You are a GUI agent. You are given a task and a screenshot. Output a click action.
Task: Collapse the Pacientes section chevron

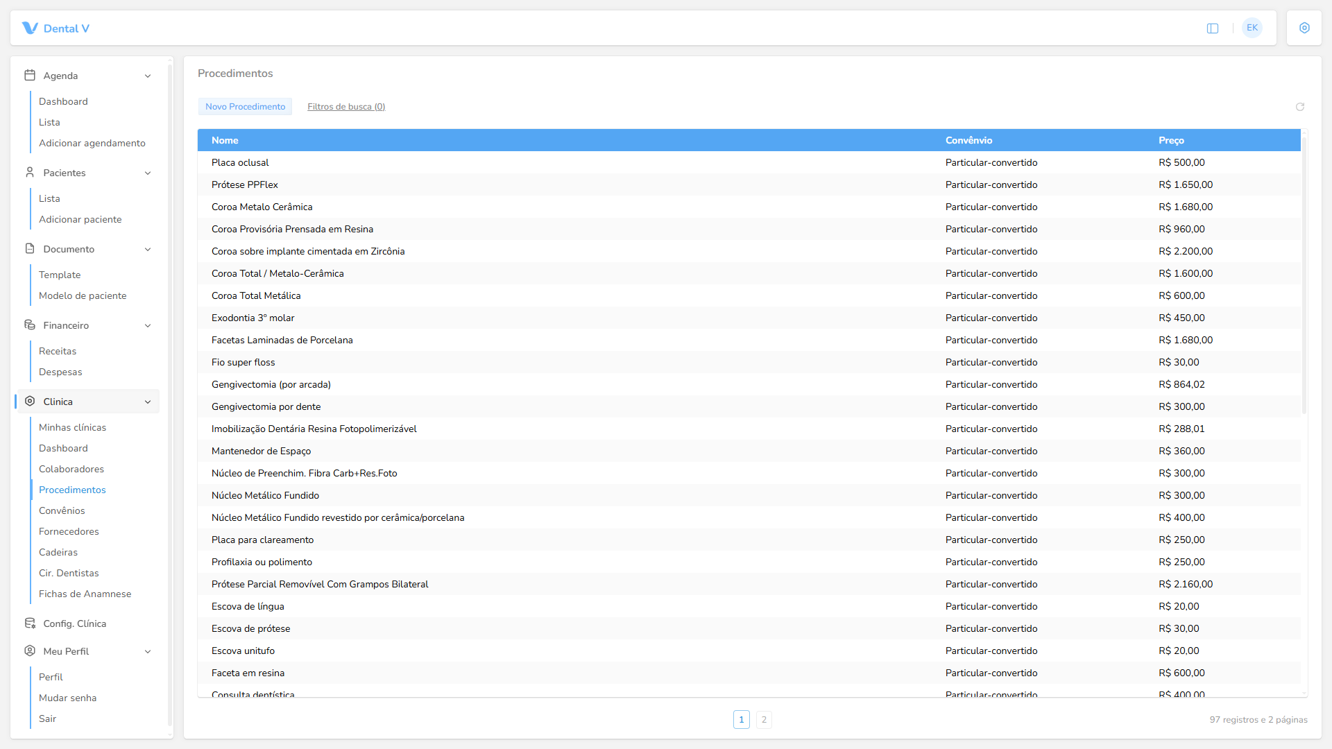pyautogui.click(x=148, y=173)
